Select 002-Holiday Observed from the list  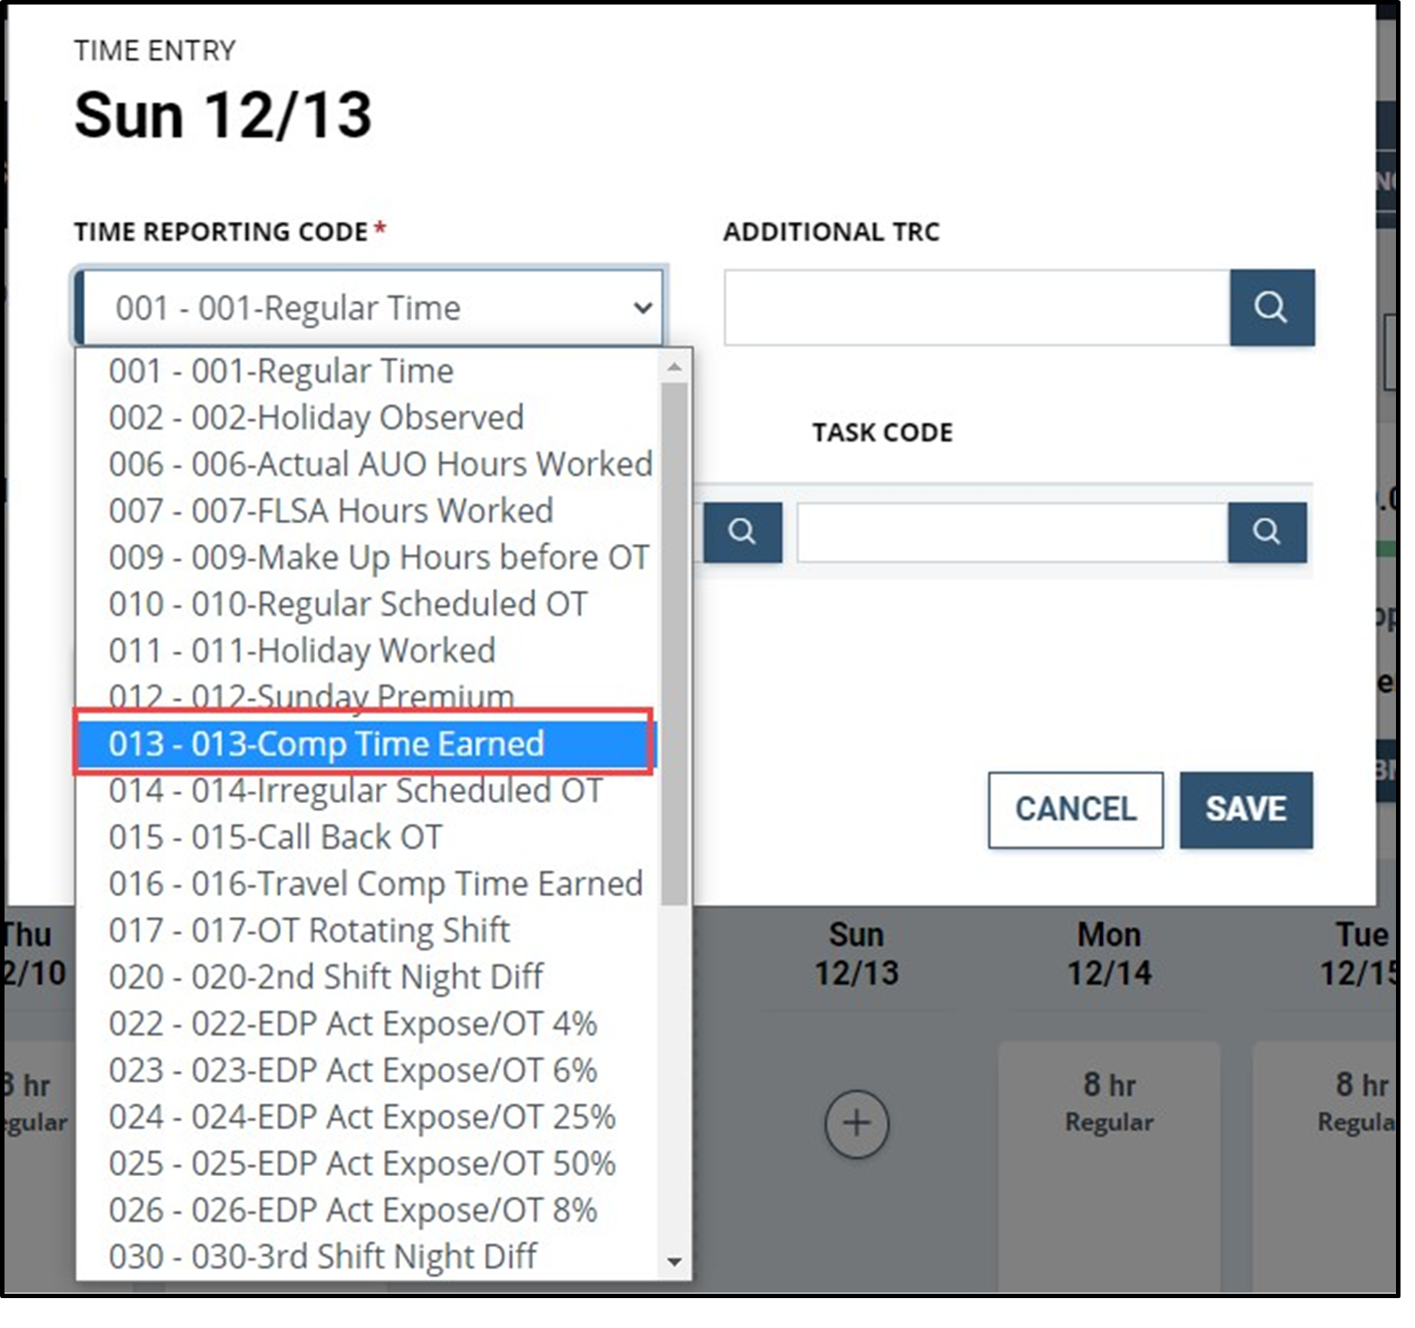(x=315, y=416)
